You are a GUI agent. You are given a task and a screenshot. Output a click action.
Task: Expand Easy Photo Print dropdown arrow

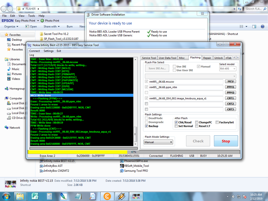pos(38,21)
